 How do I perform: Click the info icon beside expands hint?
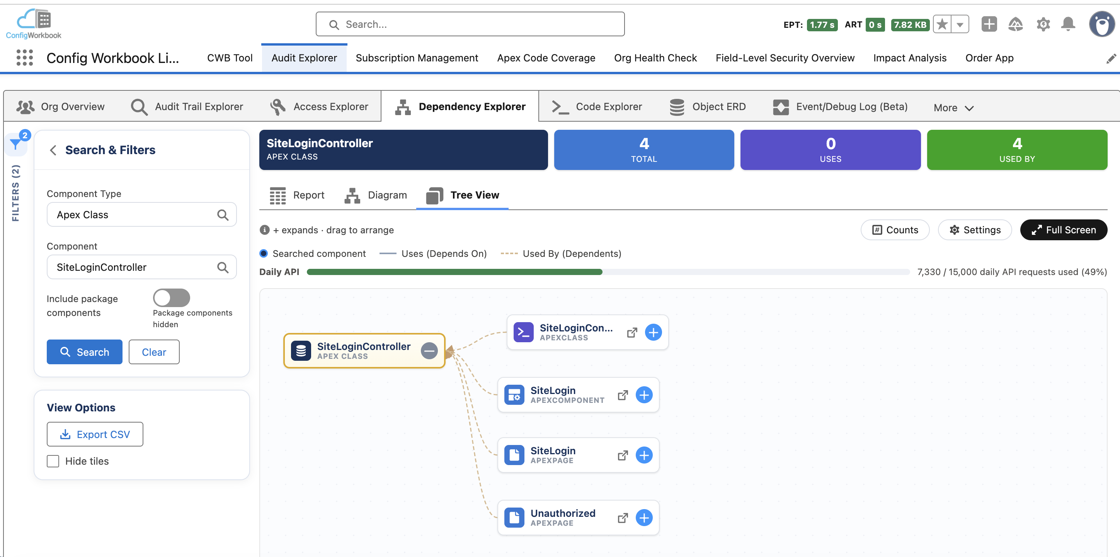click(x=264, y=230)
